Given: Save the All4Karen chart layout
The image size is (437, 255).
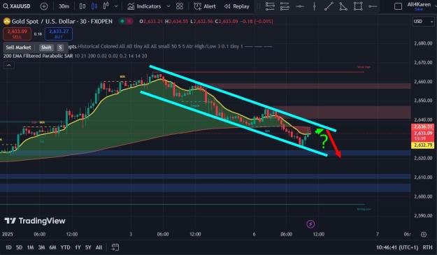Looking at the screenshot, I should pyautogui.click(x=419, y=9).
